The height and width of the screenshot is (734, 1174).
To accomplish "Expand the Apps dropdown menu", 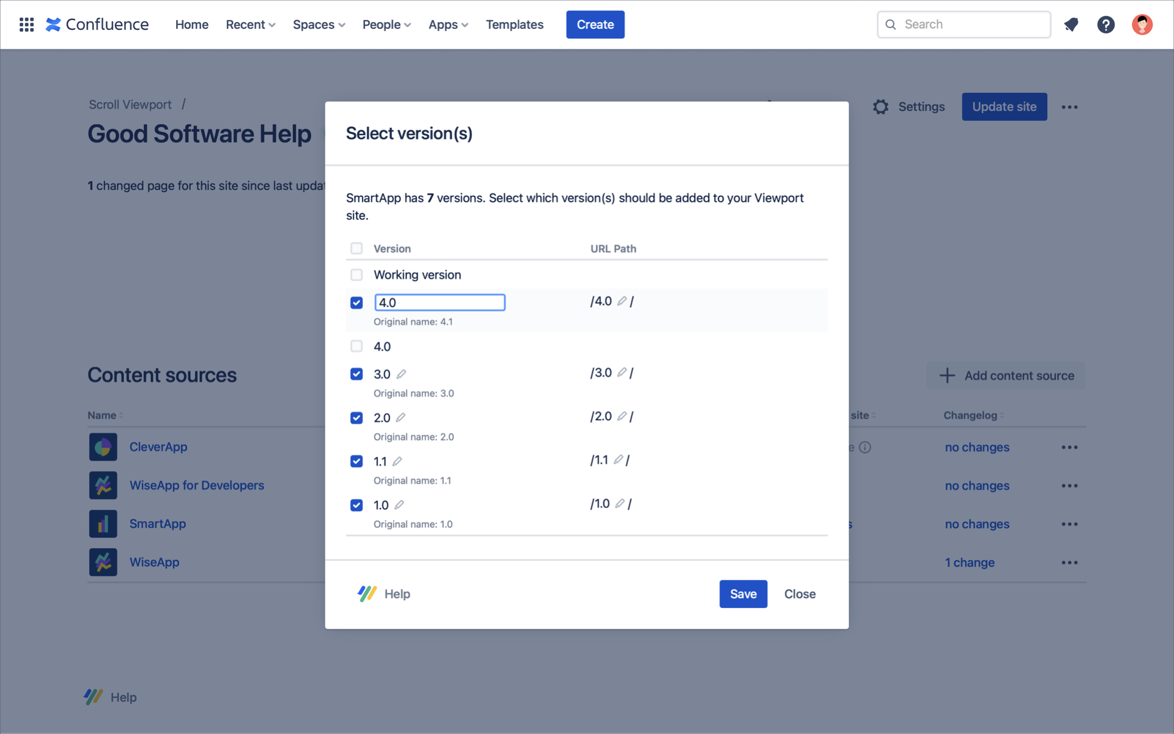I will click(x=448, y=24).
